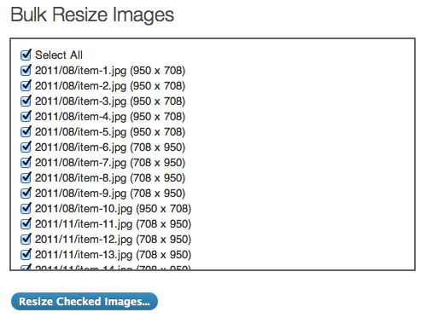426x318 pixels.
Task: Uncheck item-5.jpg in the list
Action: pos(26,131)
